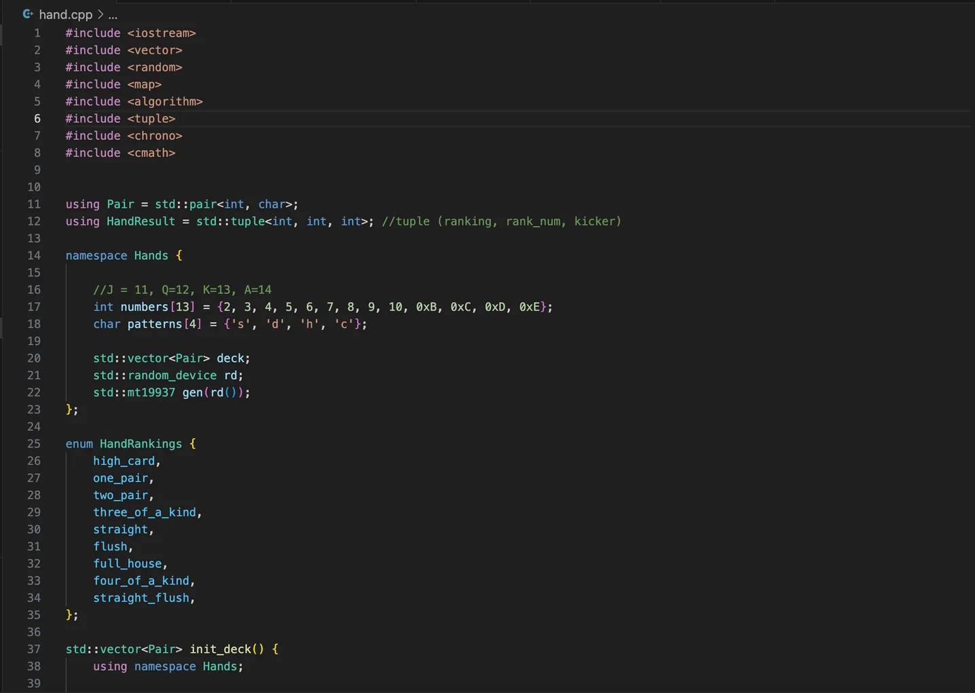Click on '<tuple>' include text

tap(151, 119)
